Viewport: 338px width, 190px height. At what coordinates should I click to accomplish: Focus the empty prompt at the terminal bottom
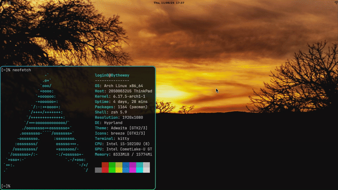click(x=6, y=186)
